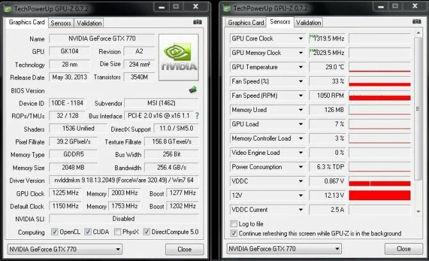
Task: Click the green BIOS save chip icon
Action: pos(193,90)
